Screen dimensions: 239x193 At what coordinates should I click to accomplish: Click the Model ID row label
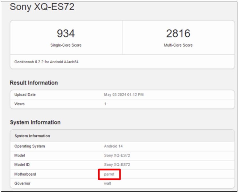(22, 165)
